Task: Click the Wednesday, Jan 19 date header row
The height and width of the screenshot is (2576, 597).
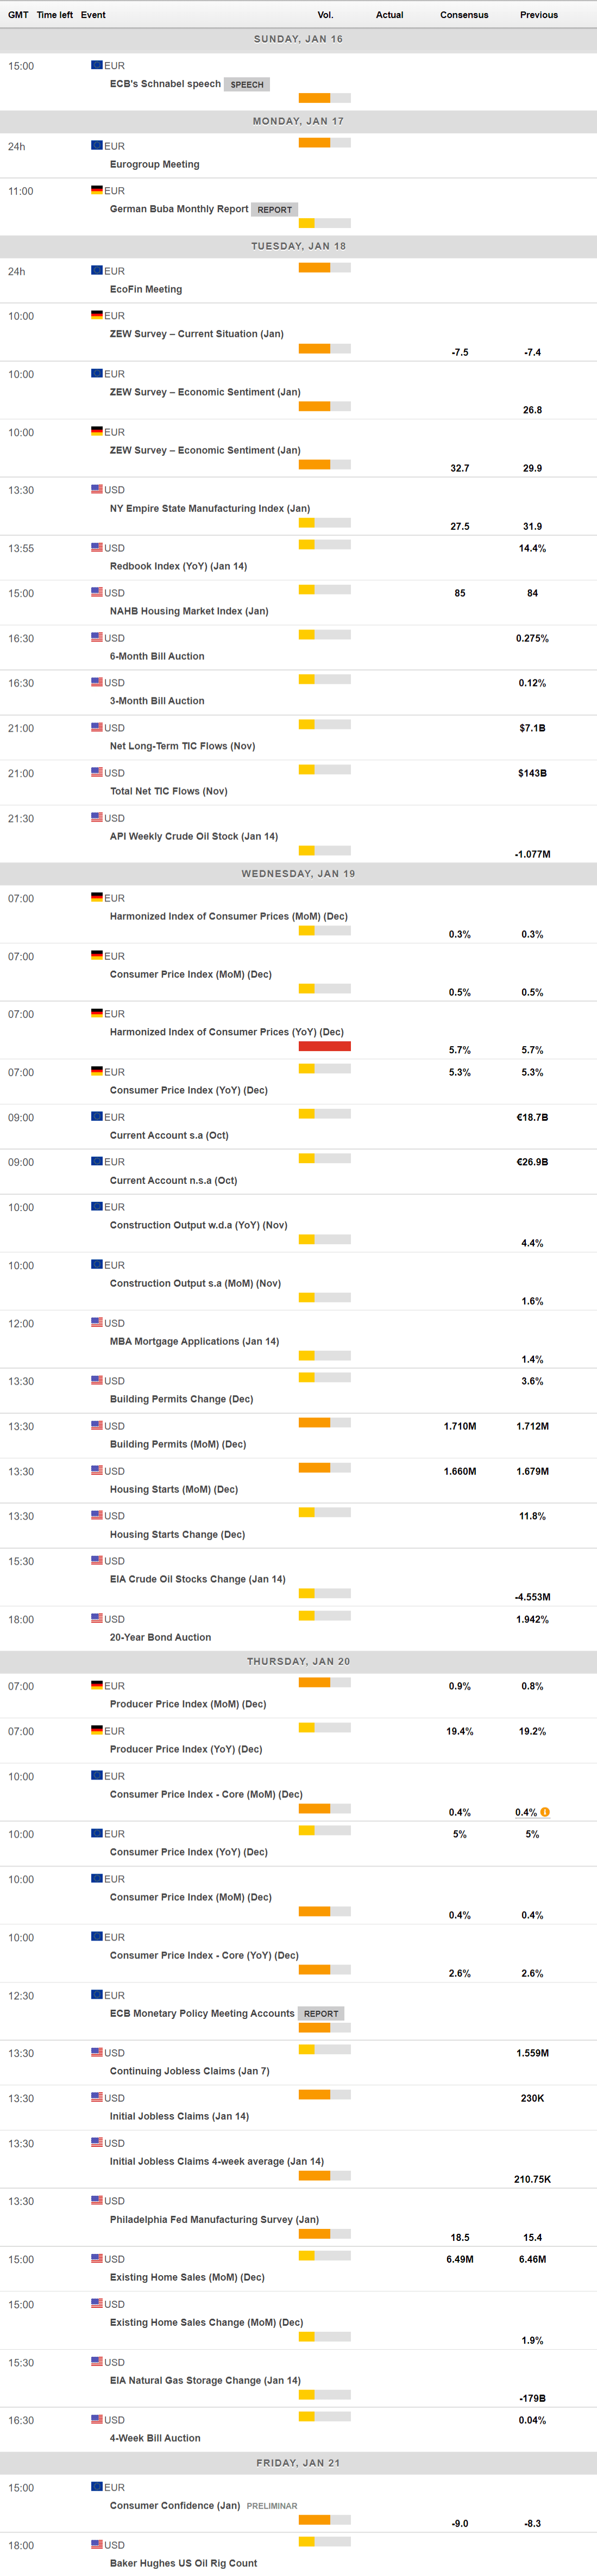Action: click(x=299, y=873)
